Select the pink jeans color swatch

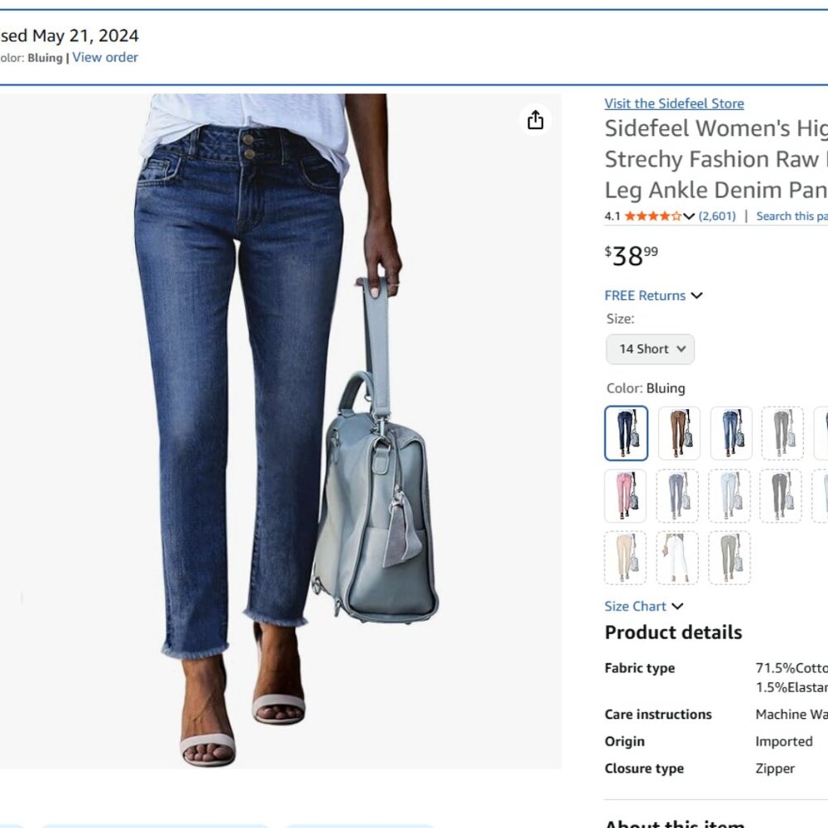[625, 497]
